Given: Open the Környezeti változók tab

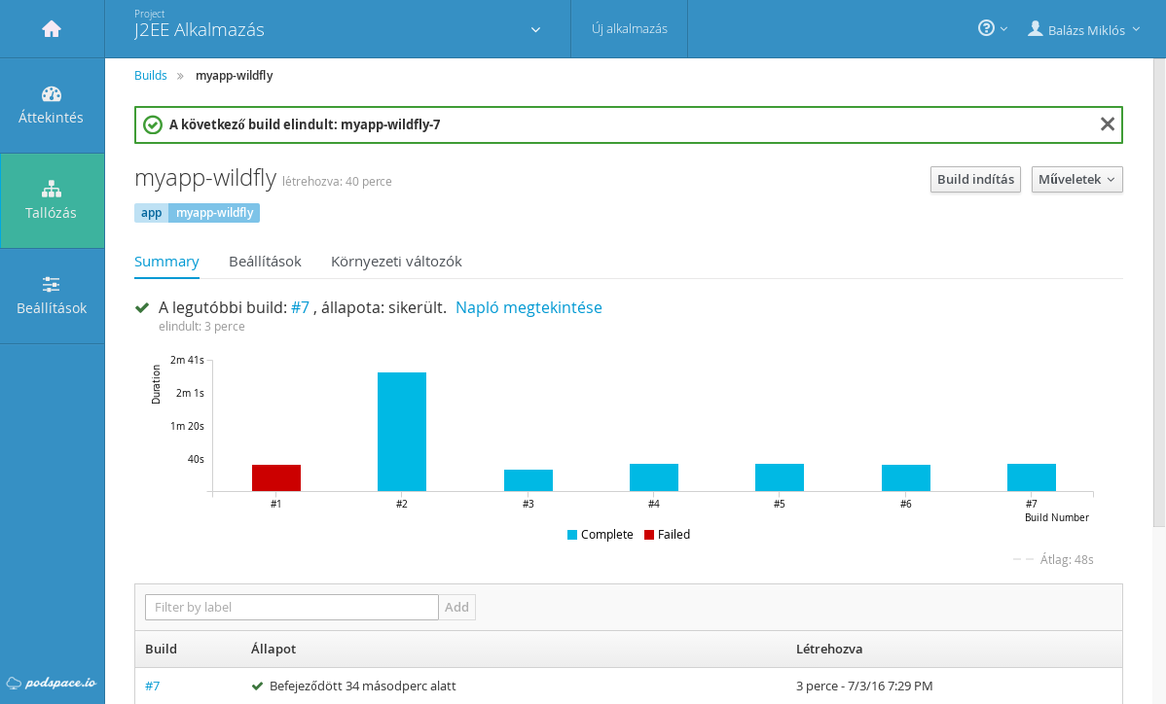Looking at the screenshot, I should click(396, 262).
